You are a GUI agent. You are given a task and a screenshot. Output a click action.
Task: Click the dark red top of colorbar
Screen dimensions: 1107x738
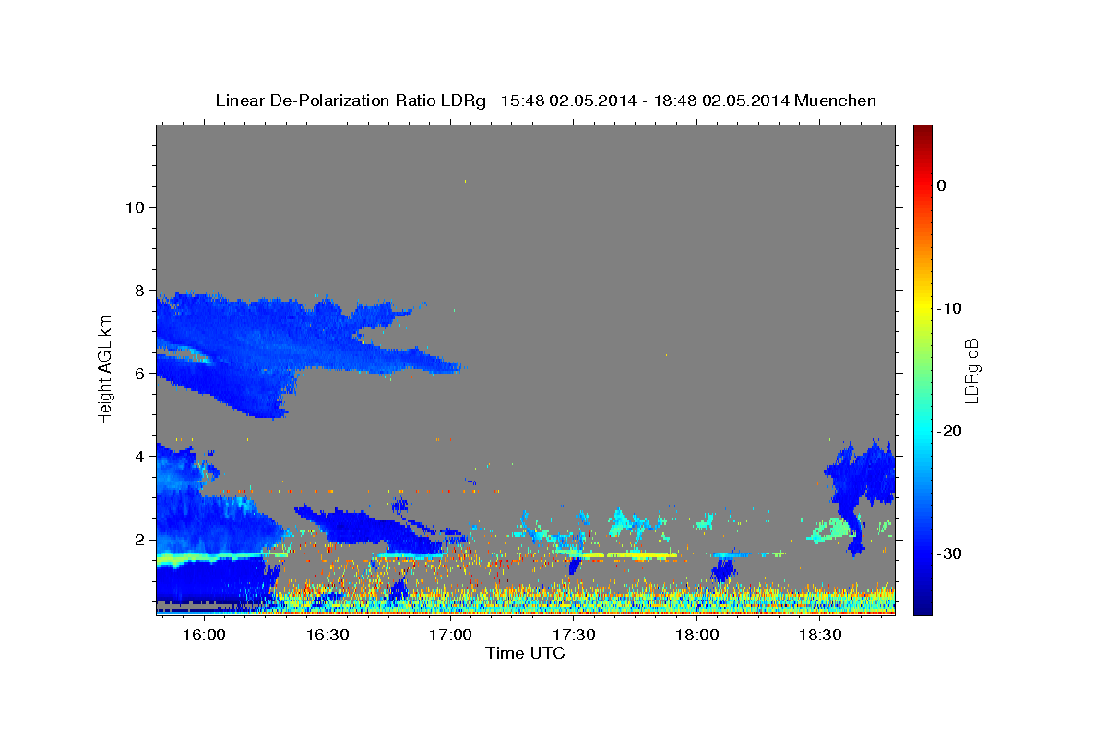coord(922,131)
